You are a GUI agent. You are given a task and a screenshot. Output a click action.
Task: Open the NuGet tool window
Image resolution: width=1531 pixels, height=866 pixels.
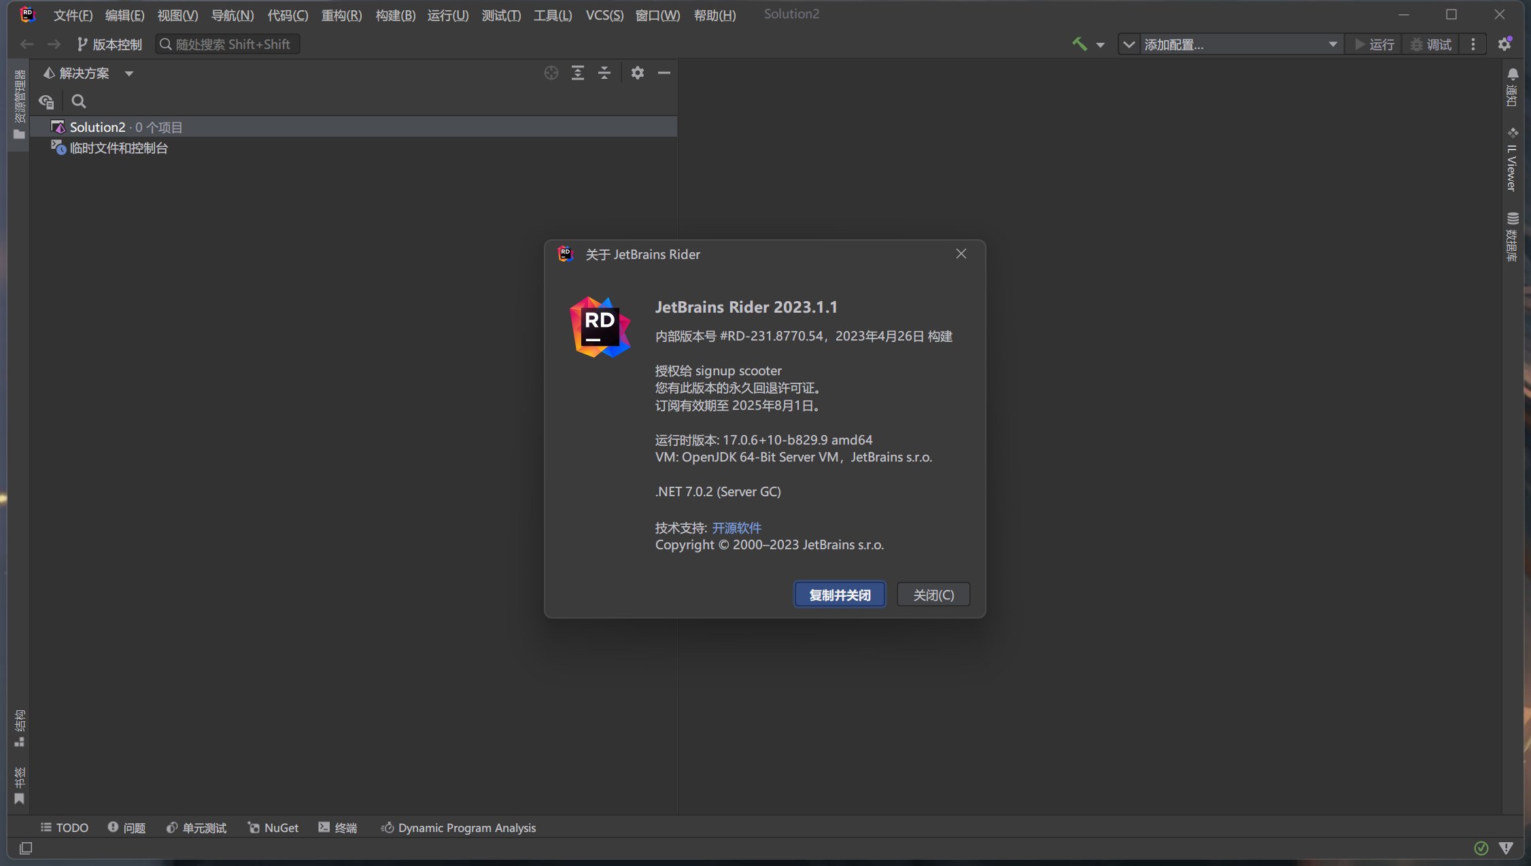pos(273,827)
